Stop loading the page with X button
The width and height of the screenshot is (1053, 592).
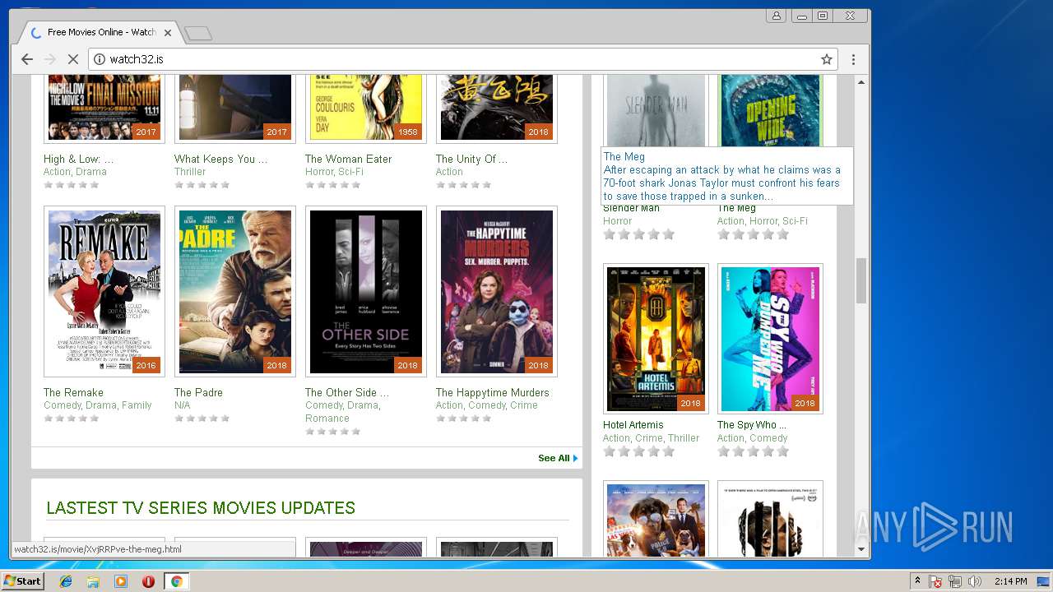(72, 59)
